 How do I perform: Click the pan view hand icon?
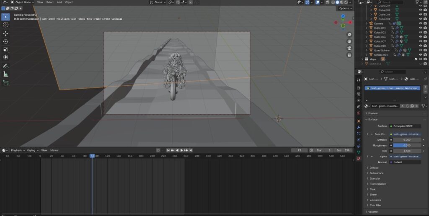coord(349,41)
